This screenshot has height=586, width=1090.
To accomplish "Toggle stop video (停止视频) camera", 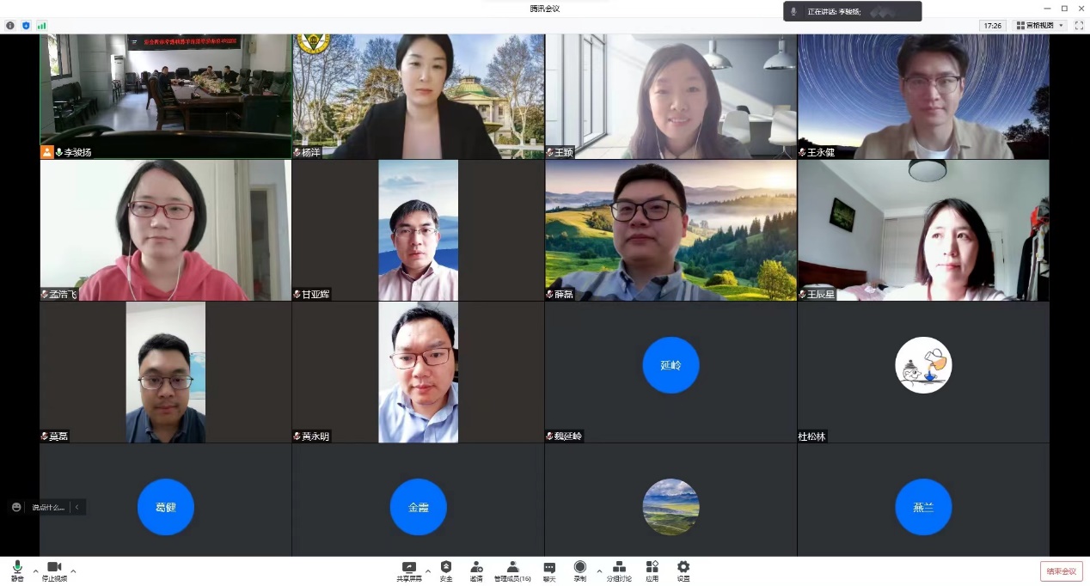I will coord(54,571).
